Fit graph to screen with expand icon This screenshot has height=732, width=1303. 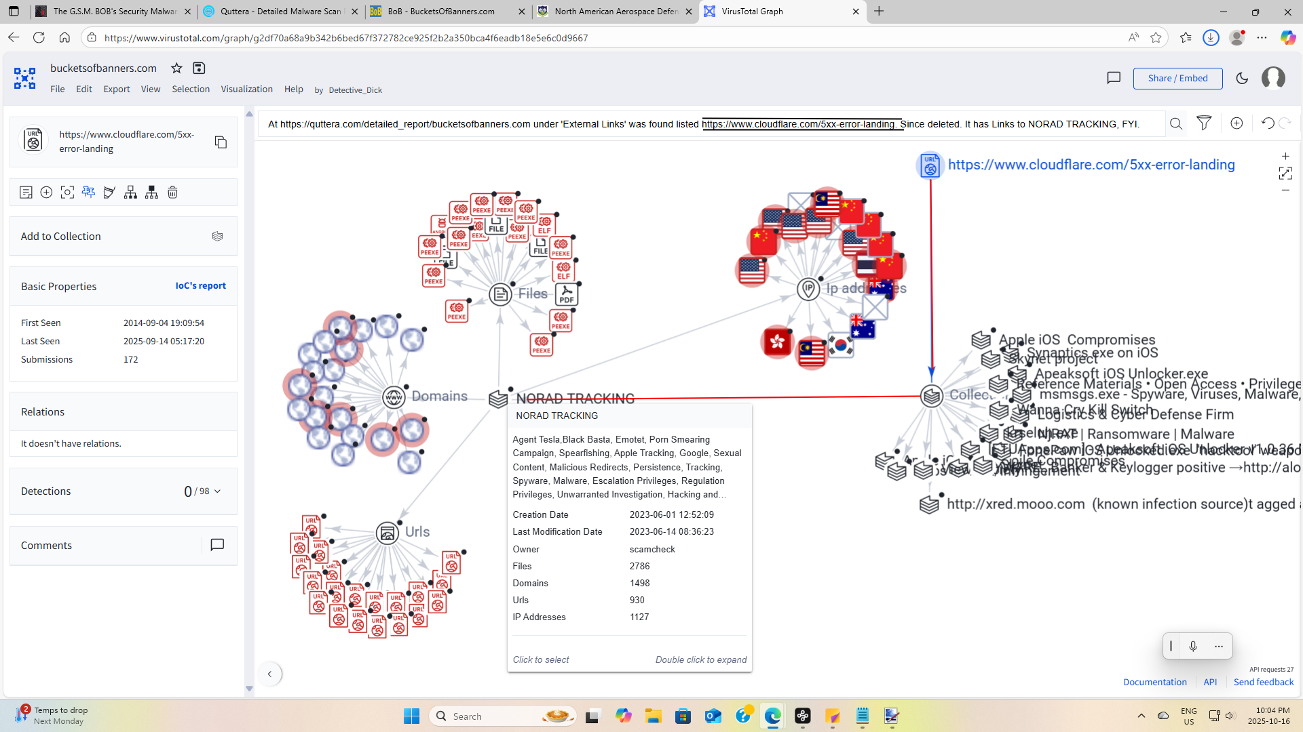(x=1285, y=174)
